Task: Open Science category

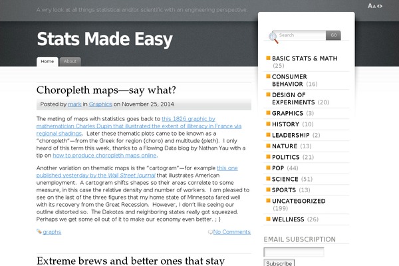Action: point(285,179)
